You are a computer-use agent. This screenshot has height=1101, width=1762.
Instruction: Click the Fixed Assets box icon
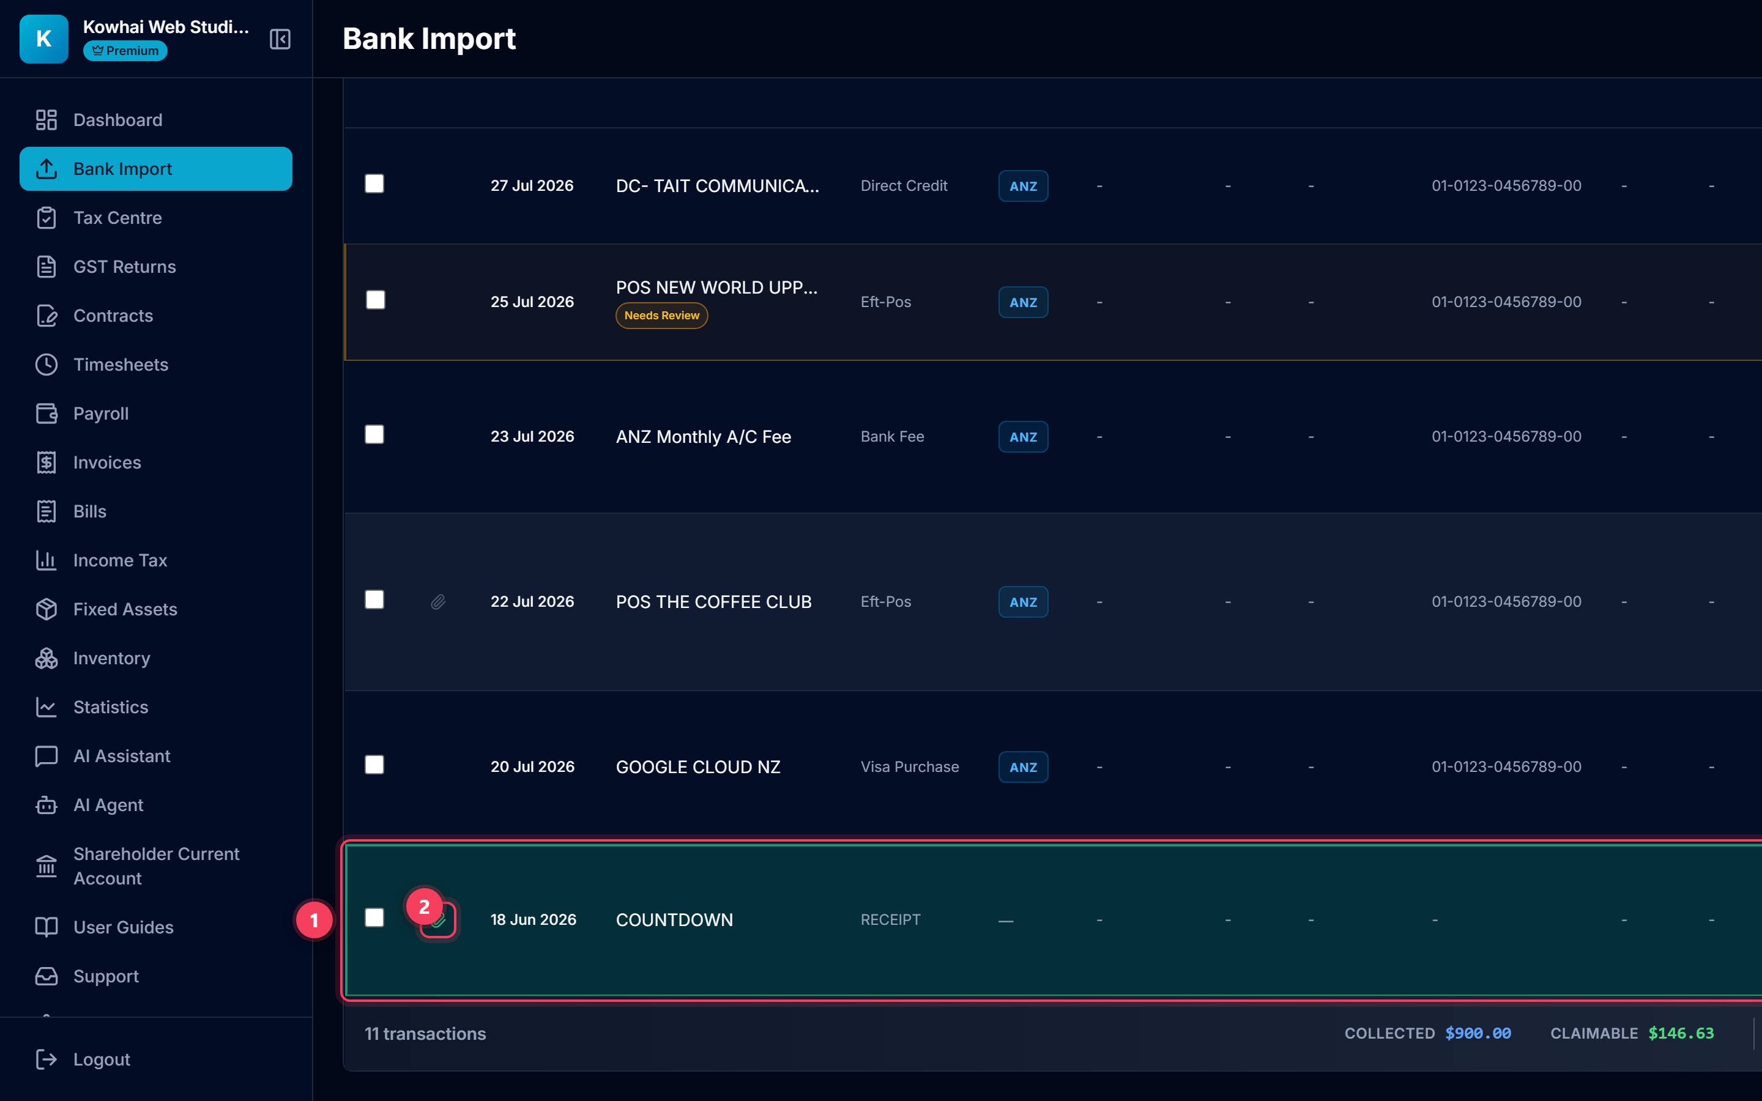click(x=46, y=609)
